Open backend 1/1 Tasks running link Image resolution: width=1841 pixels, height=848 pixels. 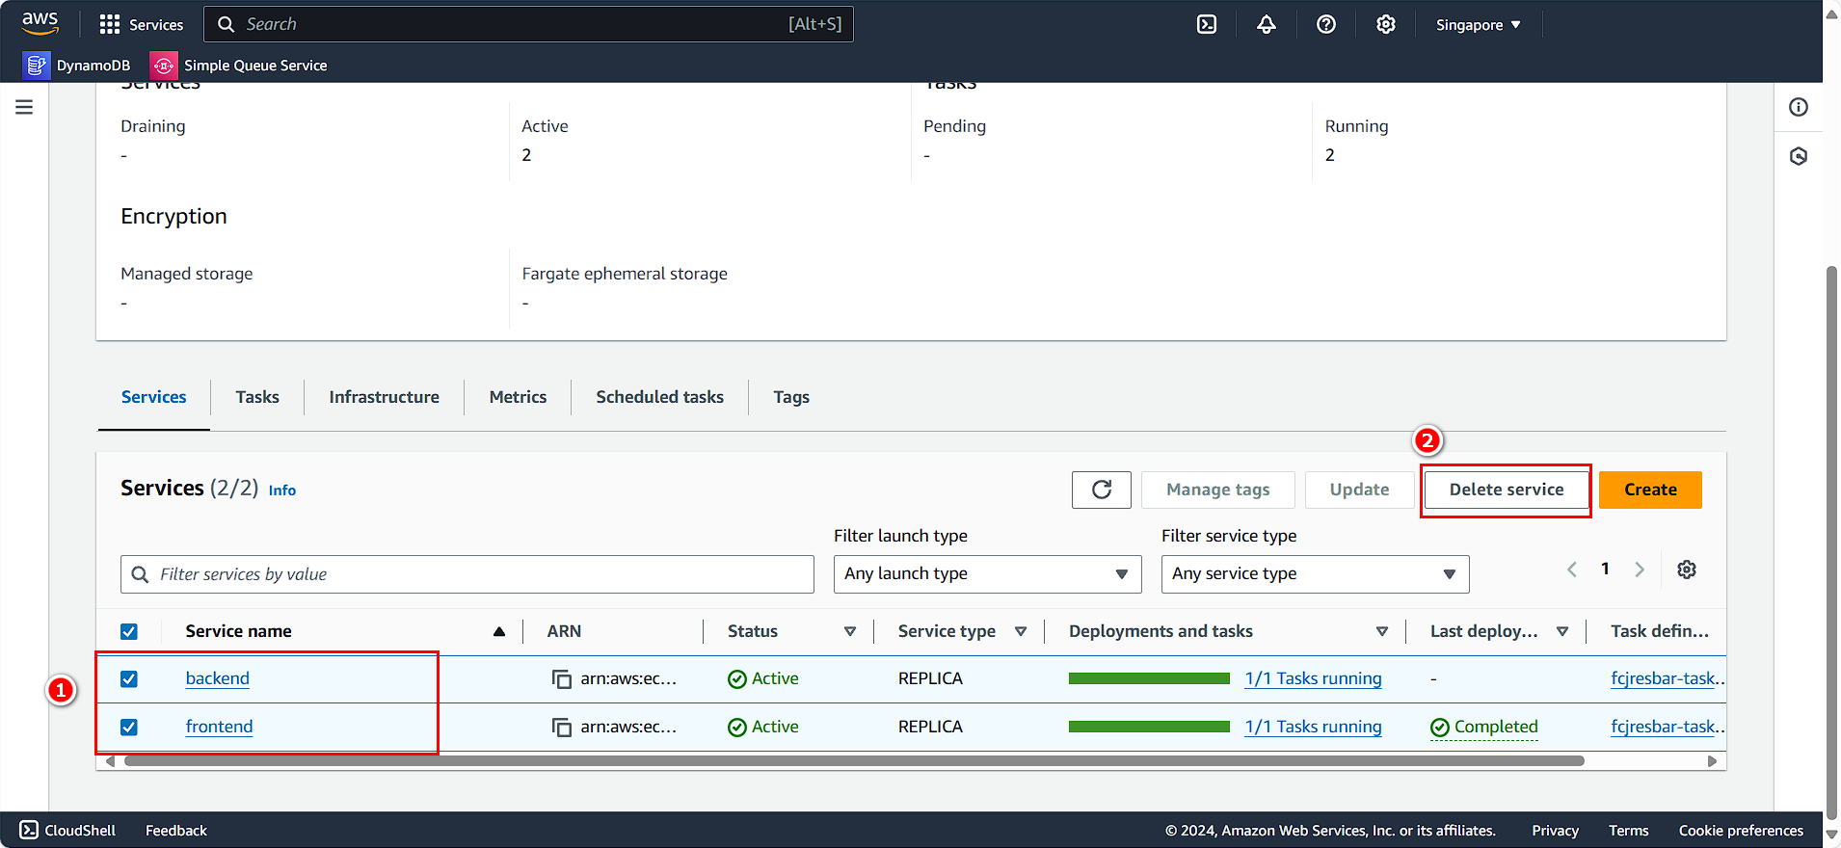(x=1313, y=678)
